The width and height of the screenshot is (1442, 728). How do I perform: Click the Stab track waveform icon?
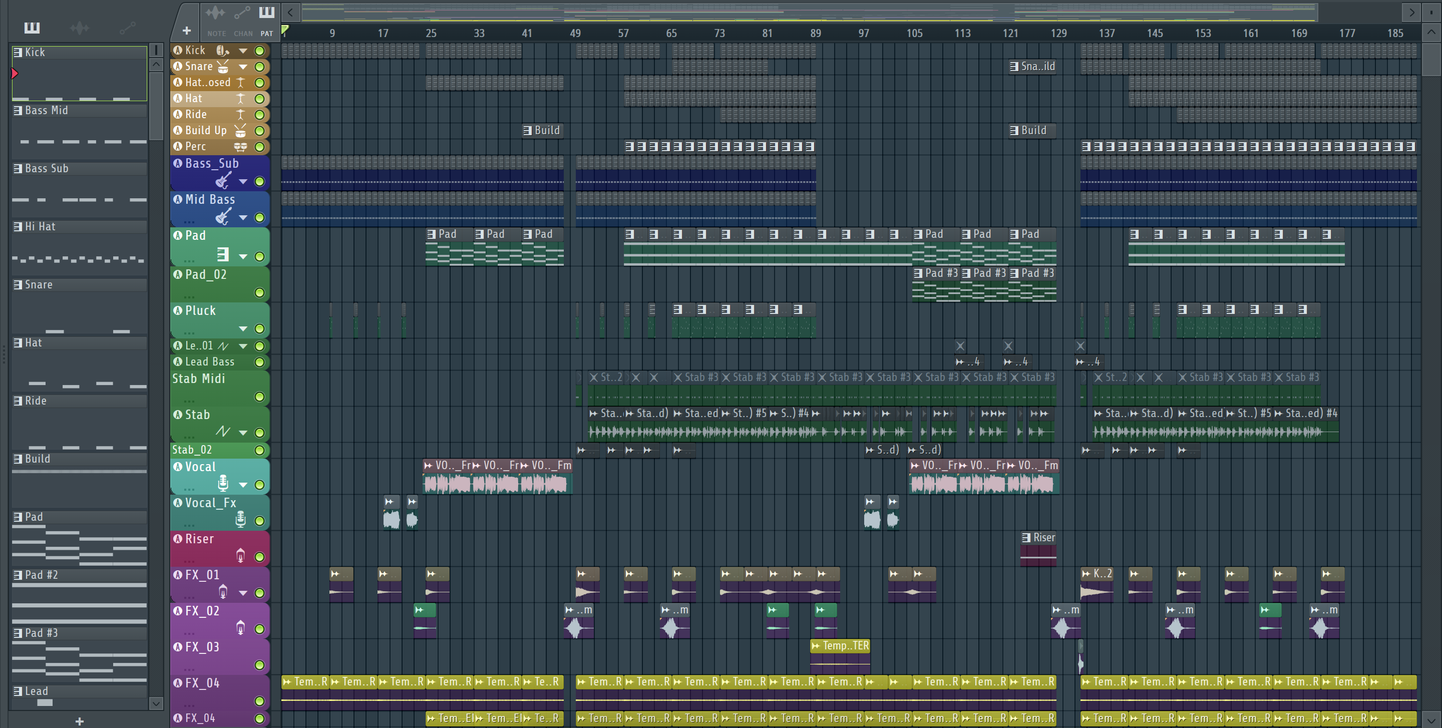click(x=223, y=432)
